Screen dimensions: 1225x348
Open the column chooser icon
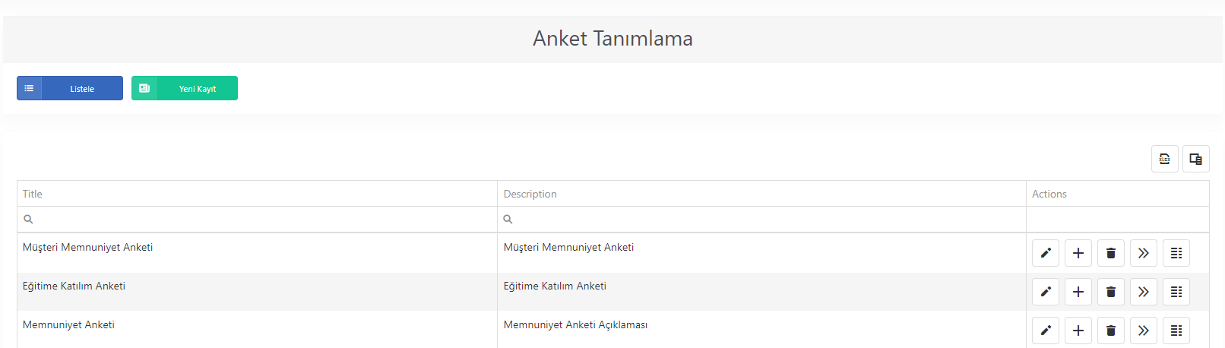click(1196, 159)
